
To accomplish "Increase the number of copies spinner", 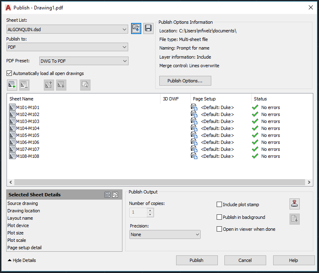I will 150,211.
